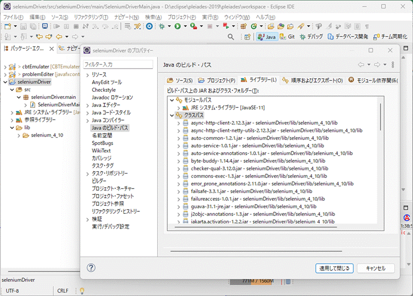Screen dimensions: 413x296
Task: Click the Run External Tools icon
Action: pos(226,26)
